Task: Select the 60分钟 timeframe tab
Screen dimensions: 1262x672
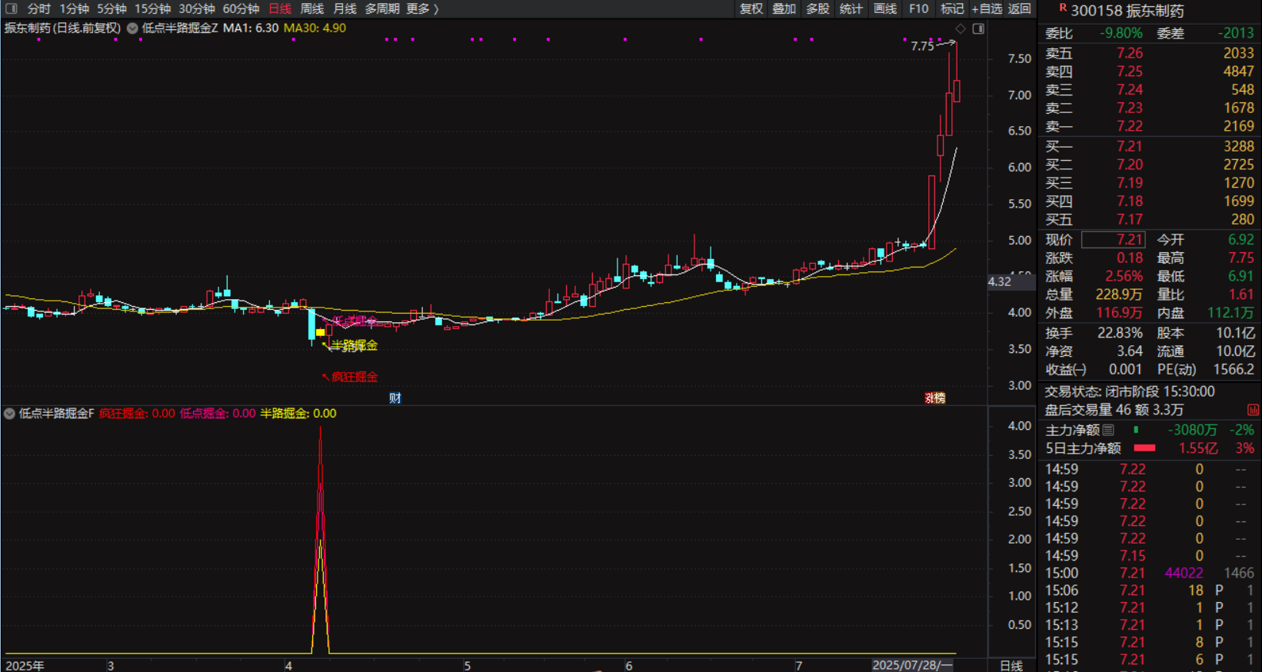Action: tap(241, 8)
